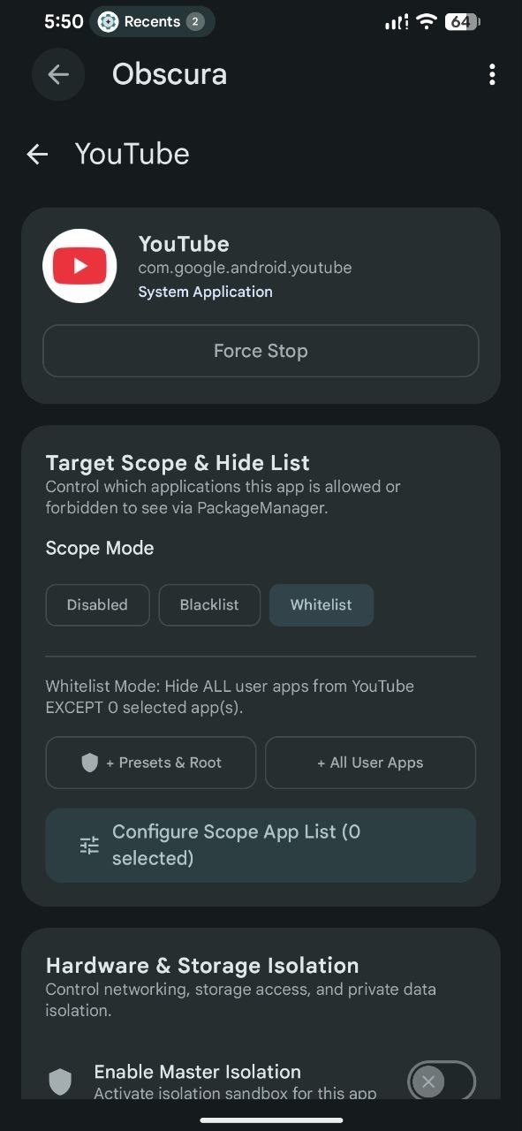Add Presets & Root to scope list
Screen dimensions: 522x1131
pyautogui.click(x=151, y=763)
